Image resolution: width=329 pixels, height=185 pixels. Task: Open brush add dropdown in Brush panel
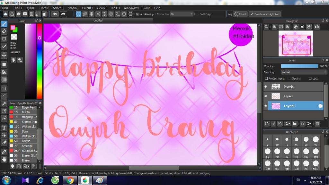pyautogui.click(x=29, y=166)
